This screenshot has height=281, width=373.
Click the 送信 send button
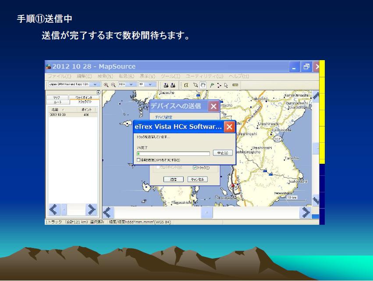(174, 179)
